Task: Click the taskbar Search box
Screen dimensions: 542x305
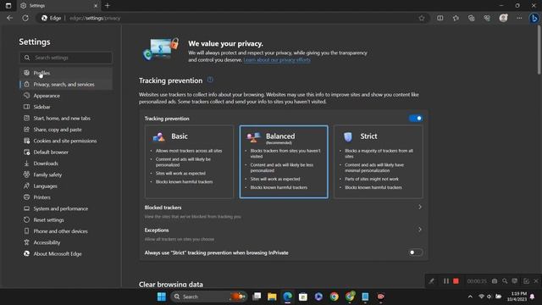Action: pyautogui.click(x=209, y=297)
